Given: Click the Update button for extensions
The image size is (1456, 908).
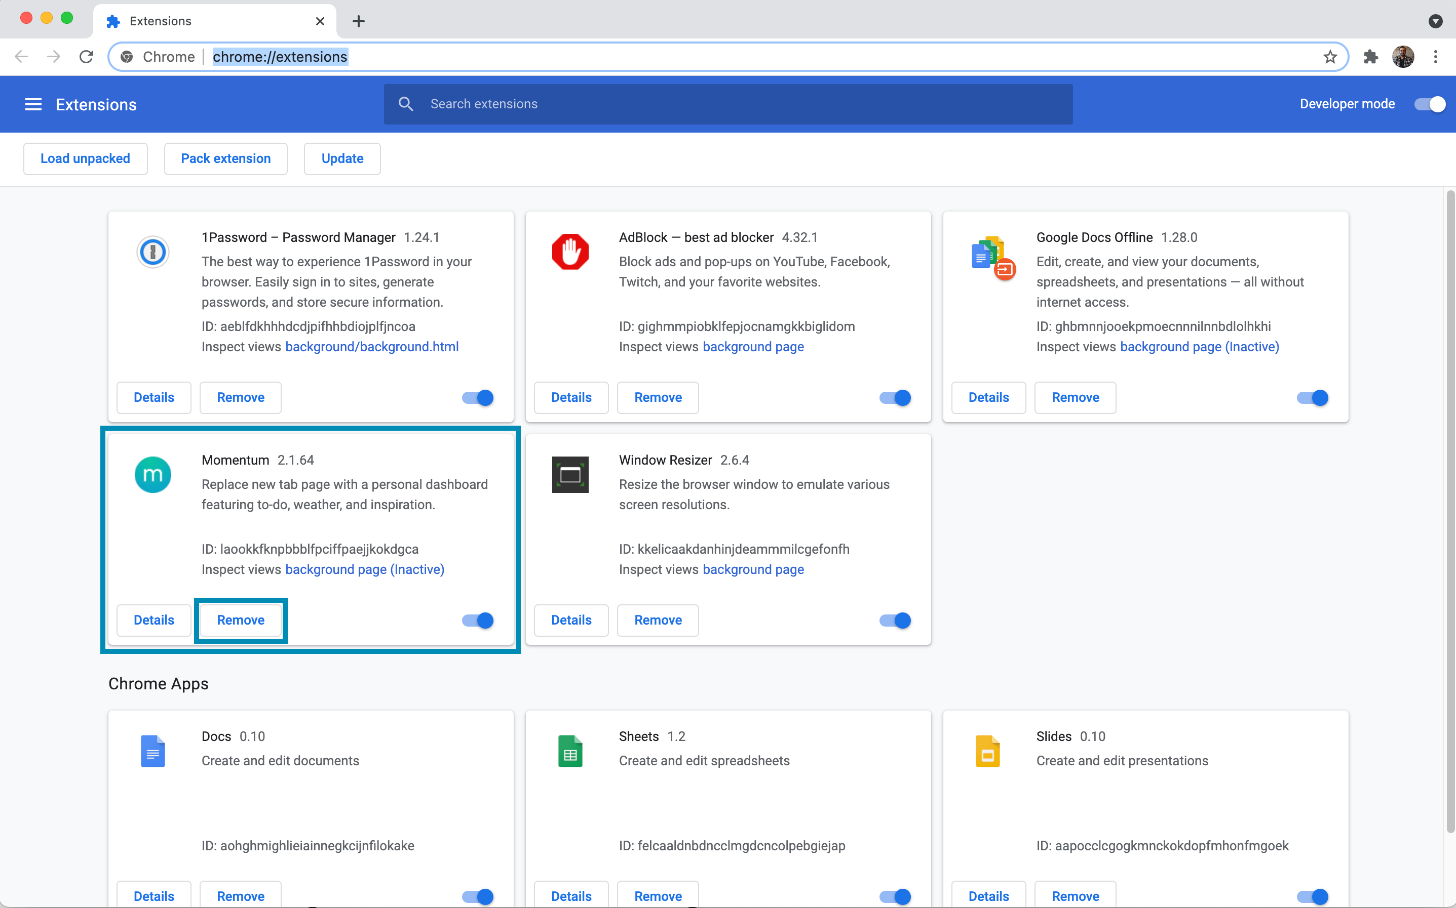Looking at the screenshot, I should click(x=341, y=159).
